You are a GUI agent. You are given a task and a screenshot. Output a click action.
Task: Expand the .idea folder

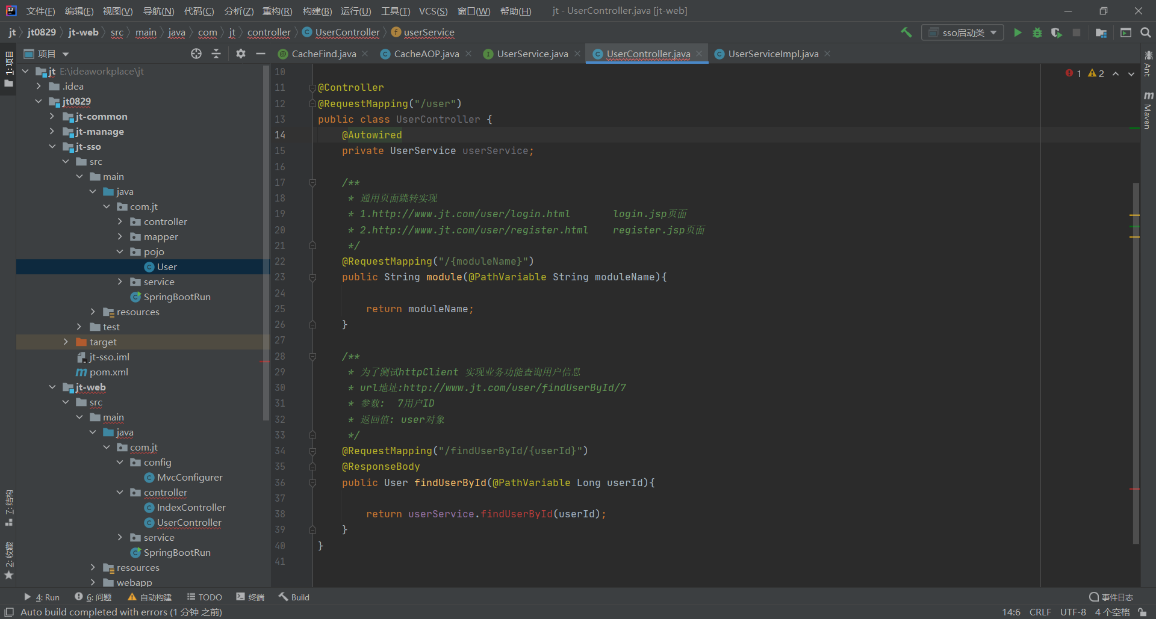[x=39, y=86]
